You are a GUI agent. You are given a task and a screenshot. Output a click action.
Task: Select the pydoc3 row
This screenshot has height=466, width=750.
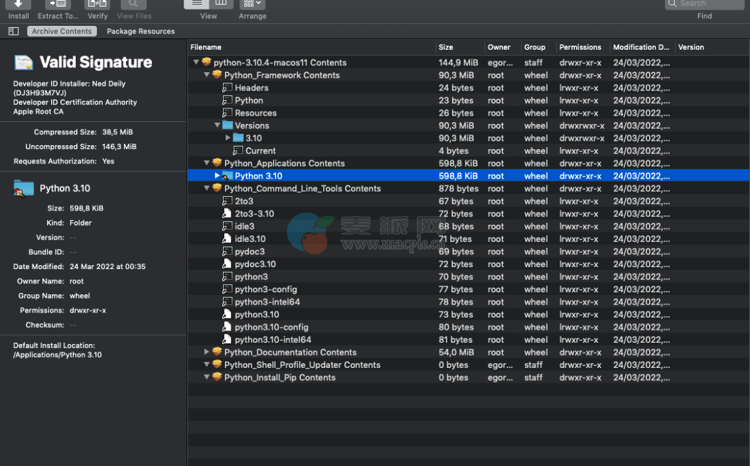[x=469, y=251]
